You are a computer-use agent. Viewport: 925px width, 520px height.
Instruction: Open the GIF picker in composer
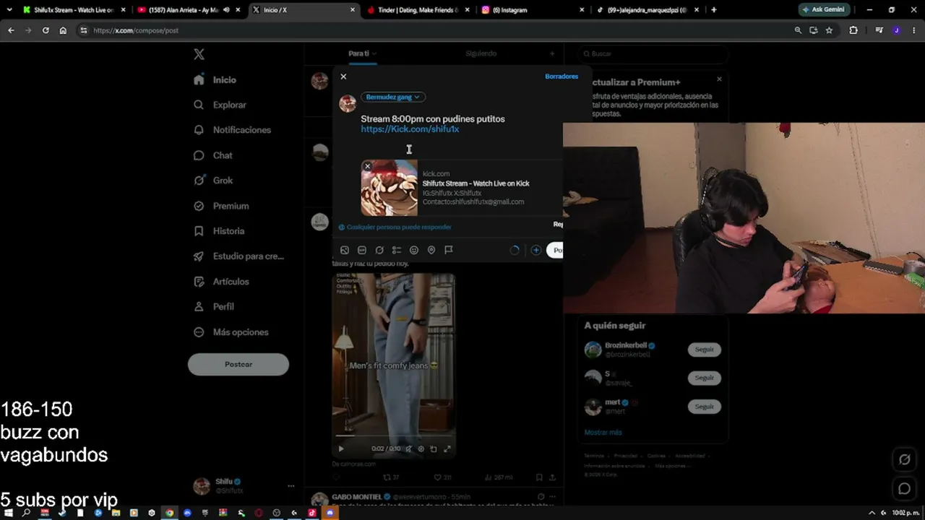point(362,250)
